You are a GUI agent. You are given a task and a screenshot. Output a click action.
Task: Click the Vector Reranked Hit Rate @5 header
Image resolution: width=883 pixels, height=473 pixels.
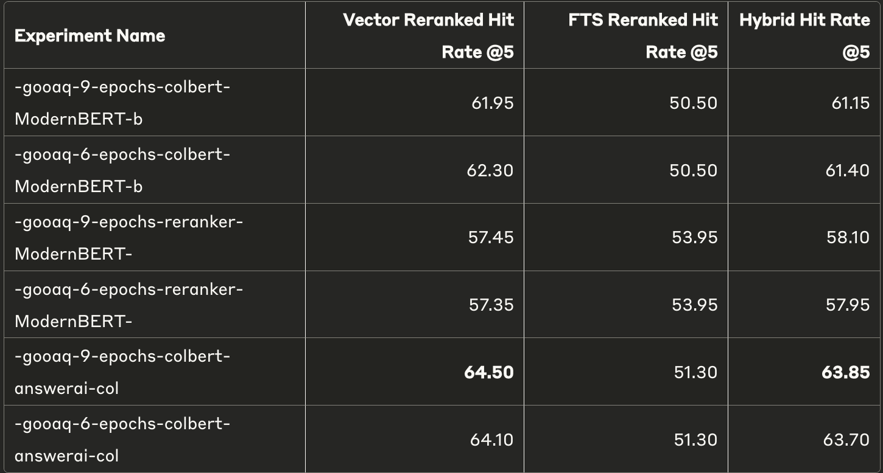(429, 36)
